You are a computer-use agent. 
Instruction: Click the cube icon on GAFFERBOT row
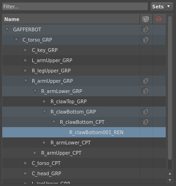[145, 29]
